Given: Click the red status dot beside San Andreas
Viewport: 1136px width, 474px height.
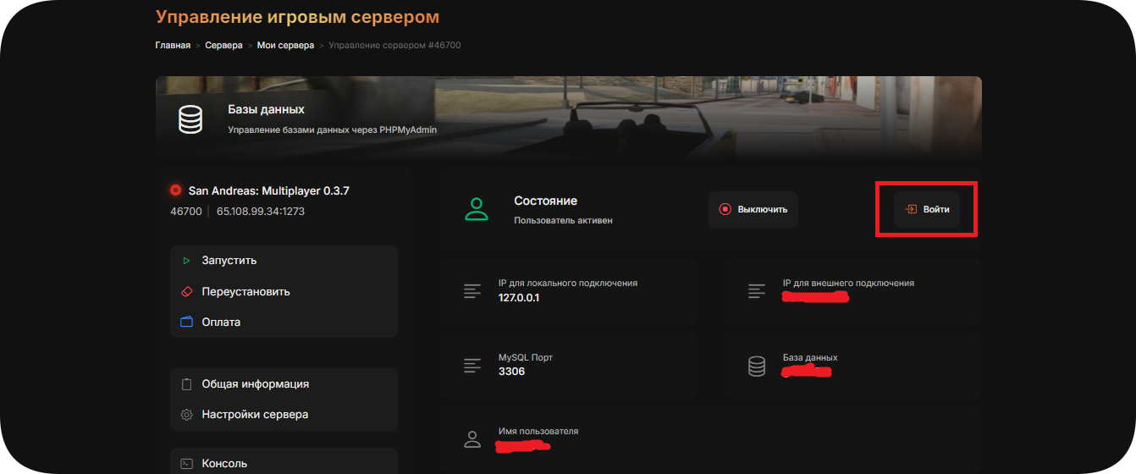Looking at the screenshot, I should 175,190.
